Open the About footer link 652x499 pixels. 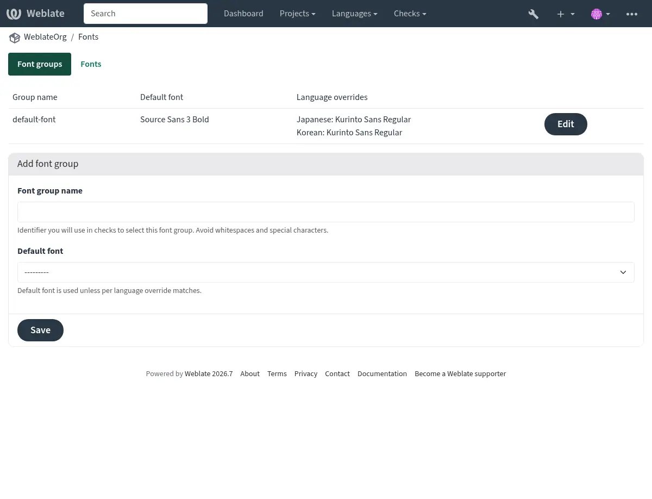pos(250,374)
